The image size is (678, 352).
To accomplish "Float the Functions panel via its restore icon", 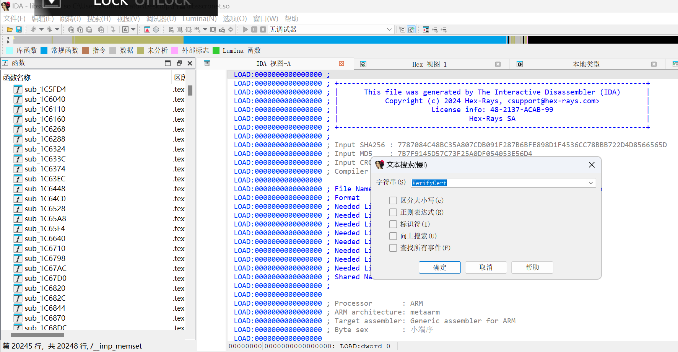I will point(179,63).
